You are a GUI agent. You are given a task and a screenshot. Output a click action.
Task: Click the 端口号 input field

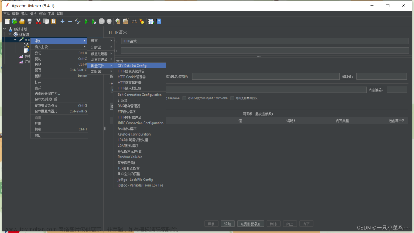tap(382, 76)
